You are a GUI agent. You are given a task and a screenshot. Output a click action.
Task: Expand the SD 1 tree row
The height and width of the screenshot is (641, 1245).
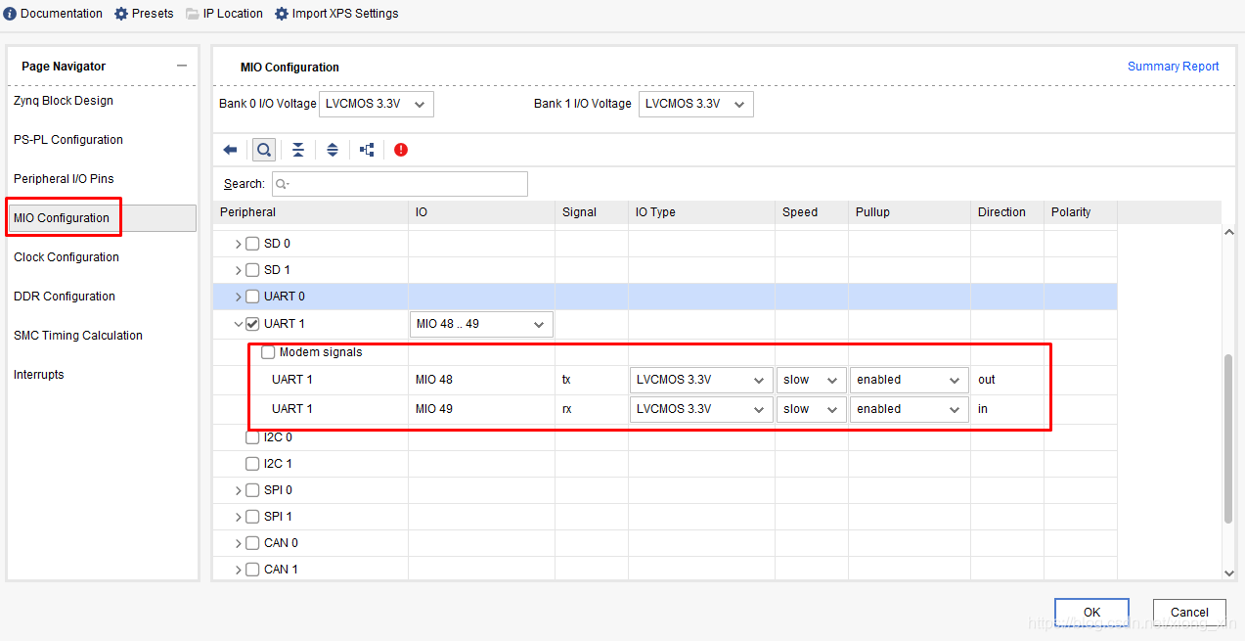[238, 270]
